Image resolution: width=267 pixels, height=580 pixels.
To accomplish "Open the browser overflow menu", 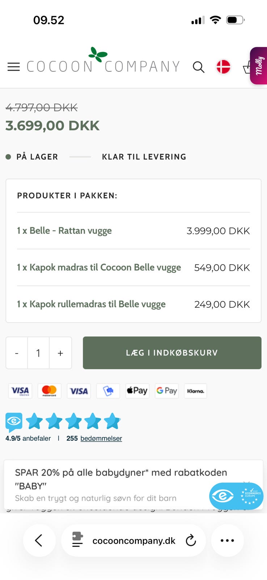I will [x=227, y=540].
